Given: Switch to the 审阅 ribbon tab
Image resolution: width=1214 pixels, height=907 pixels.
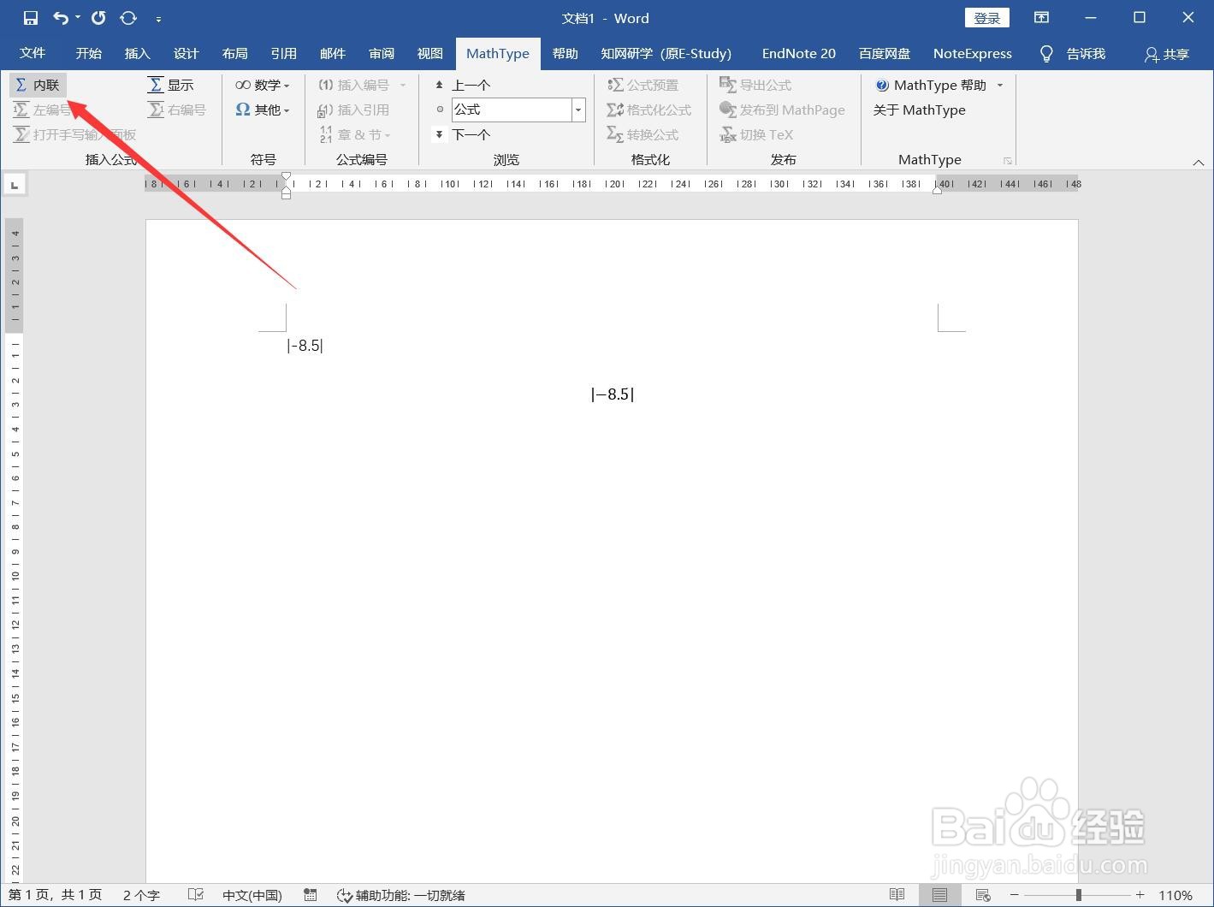Looking at the screenshot, I should (381, 53).
